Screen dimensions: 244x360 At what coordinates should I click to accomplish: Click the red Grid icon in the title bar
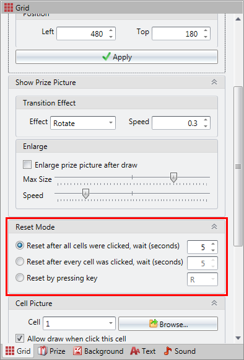pos(9,7)
